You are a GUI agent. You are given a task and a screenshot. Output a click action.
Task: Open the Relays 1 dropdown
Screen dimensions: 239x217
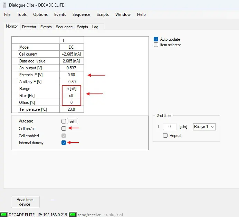tap(204, 127)
